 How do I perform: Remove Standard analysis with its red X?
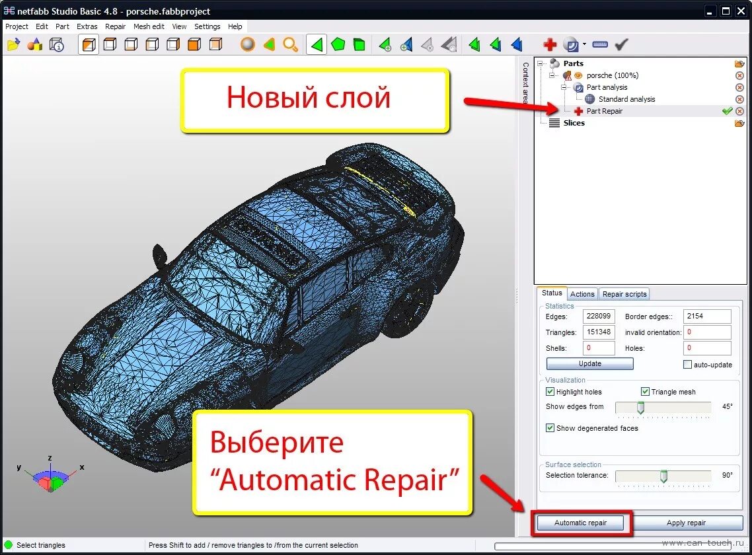pyautogui.click(x=739, y=99)
